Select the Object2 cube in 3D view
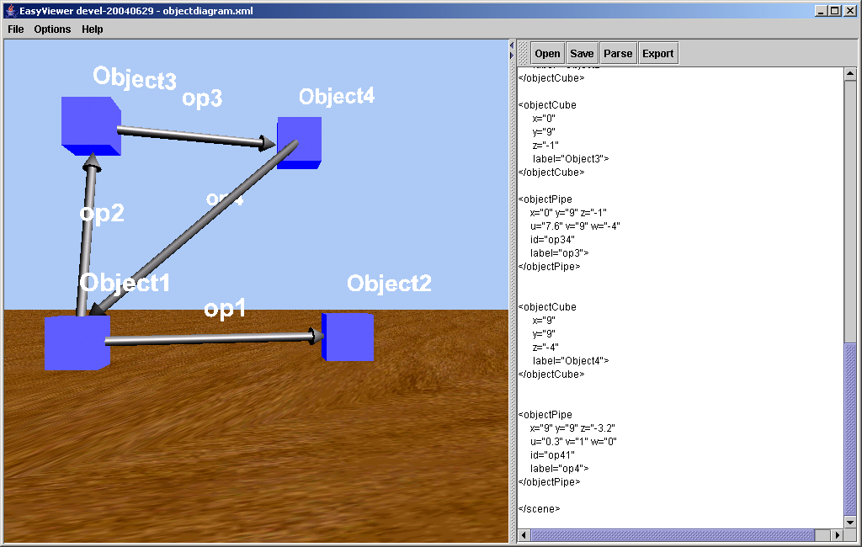Image resolution: width=862 pixels, height=547 pixels. [x=348, y=337]
